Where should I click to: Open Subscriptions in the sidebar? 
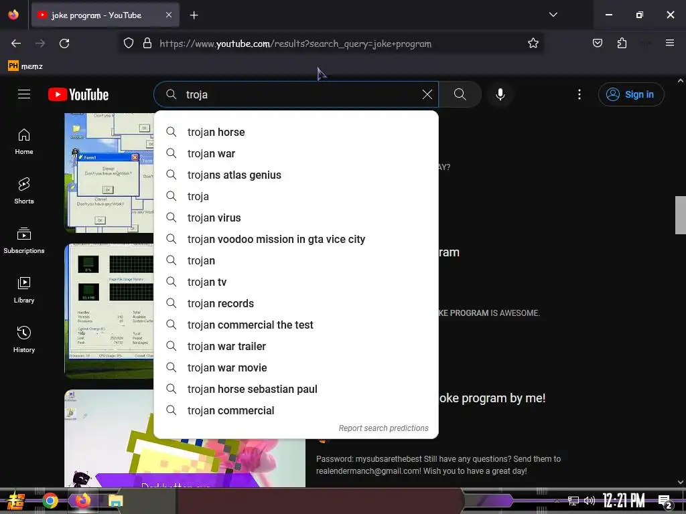point(24,240)
